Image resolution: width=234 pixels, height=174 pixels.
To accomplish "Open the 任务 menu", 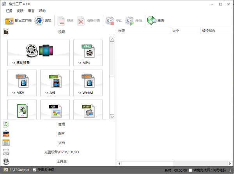I will click(x=9, y=11).
